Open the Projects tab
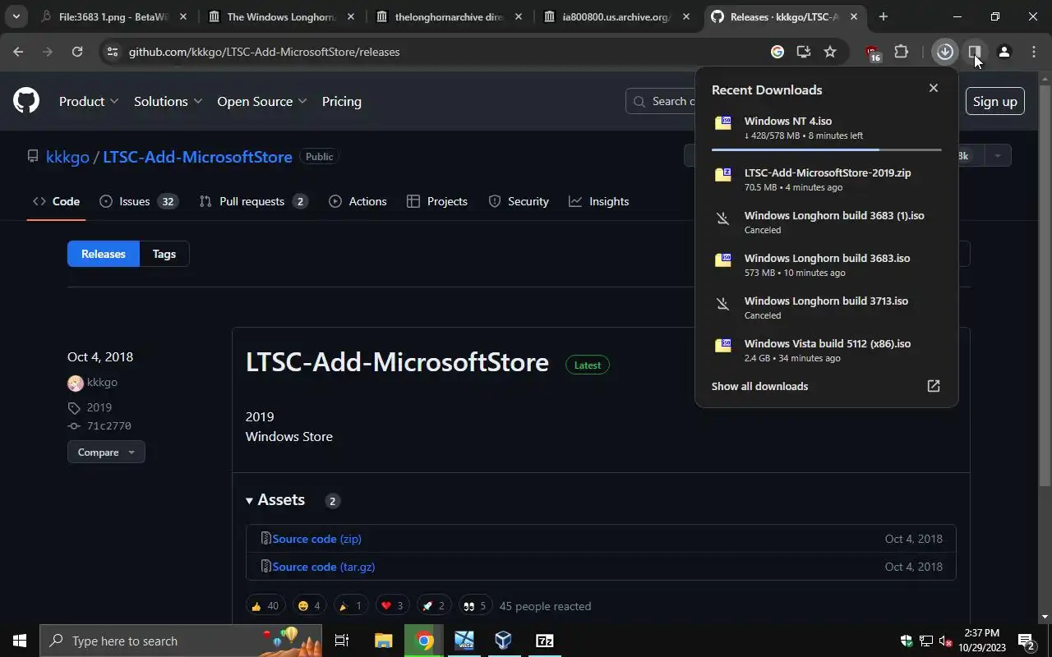The width and height of the screenshot is (1052, 657). point(437,201)
